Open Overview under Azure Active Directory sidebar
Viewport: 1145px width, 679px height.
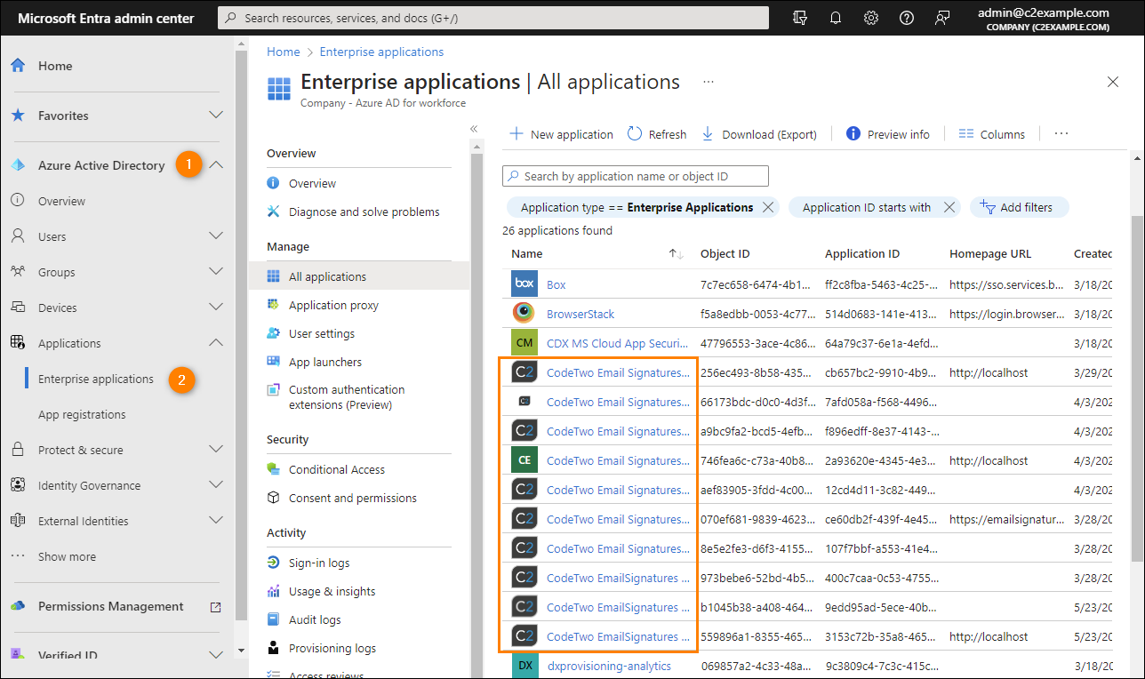[61, 201]
